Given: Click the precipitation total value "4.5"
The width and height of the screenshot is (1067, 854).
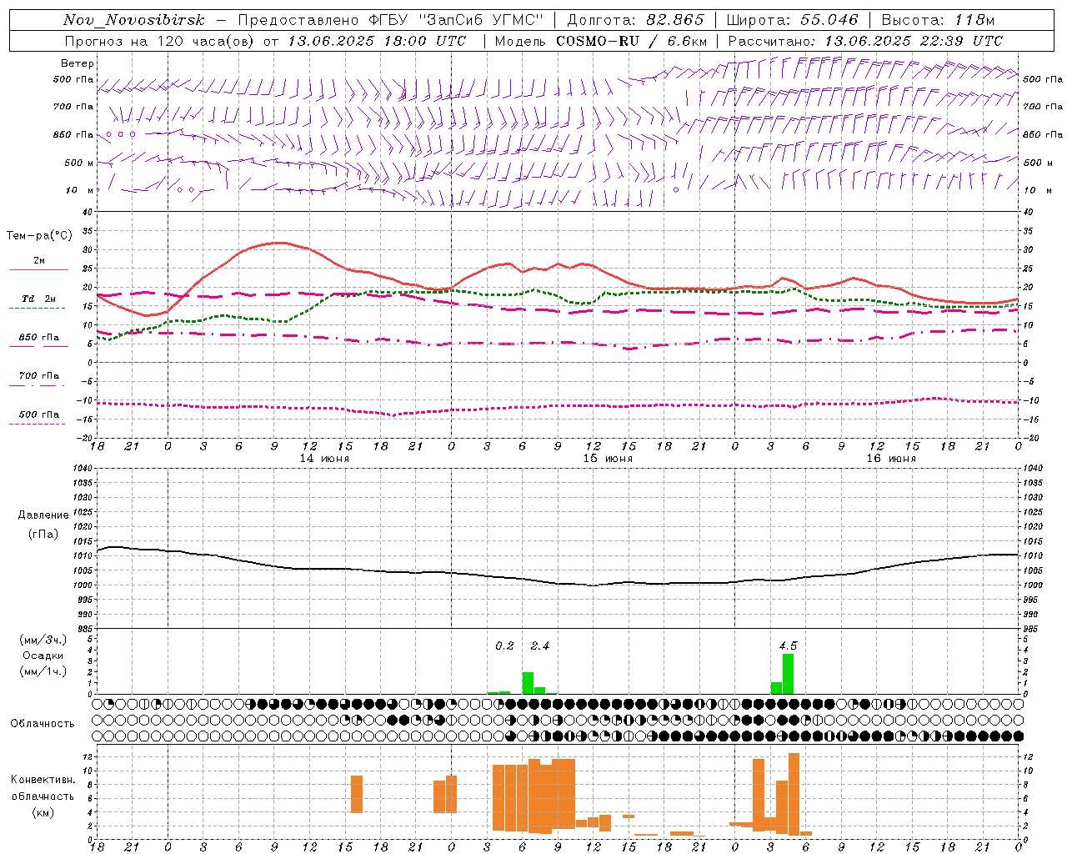Looking at the screenshot, I should click(788, 646).
